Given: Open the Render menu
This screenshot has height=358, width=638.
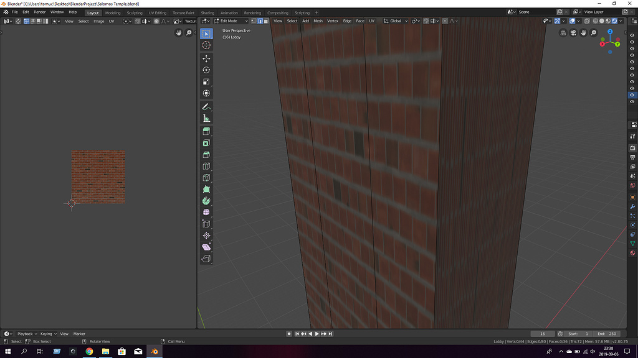Looking at the screenshot, I should pyautogui.click(x=39, y=12).
